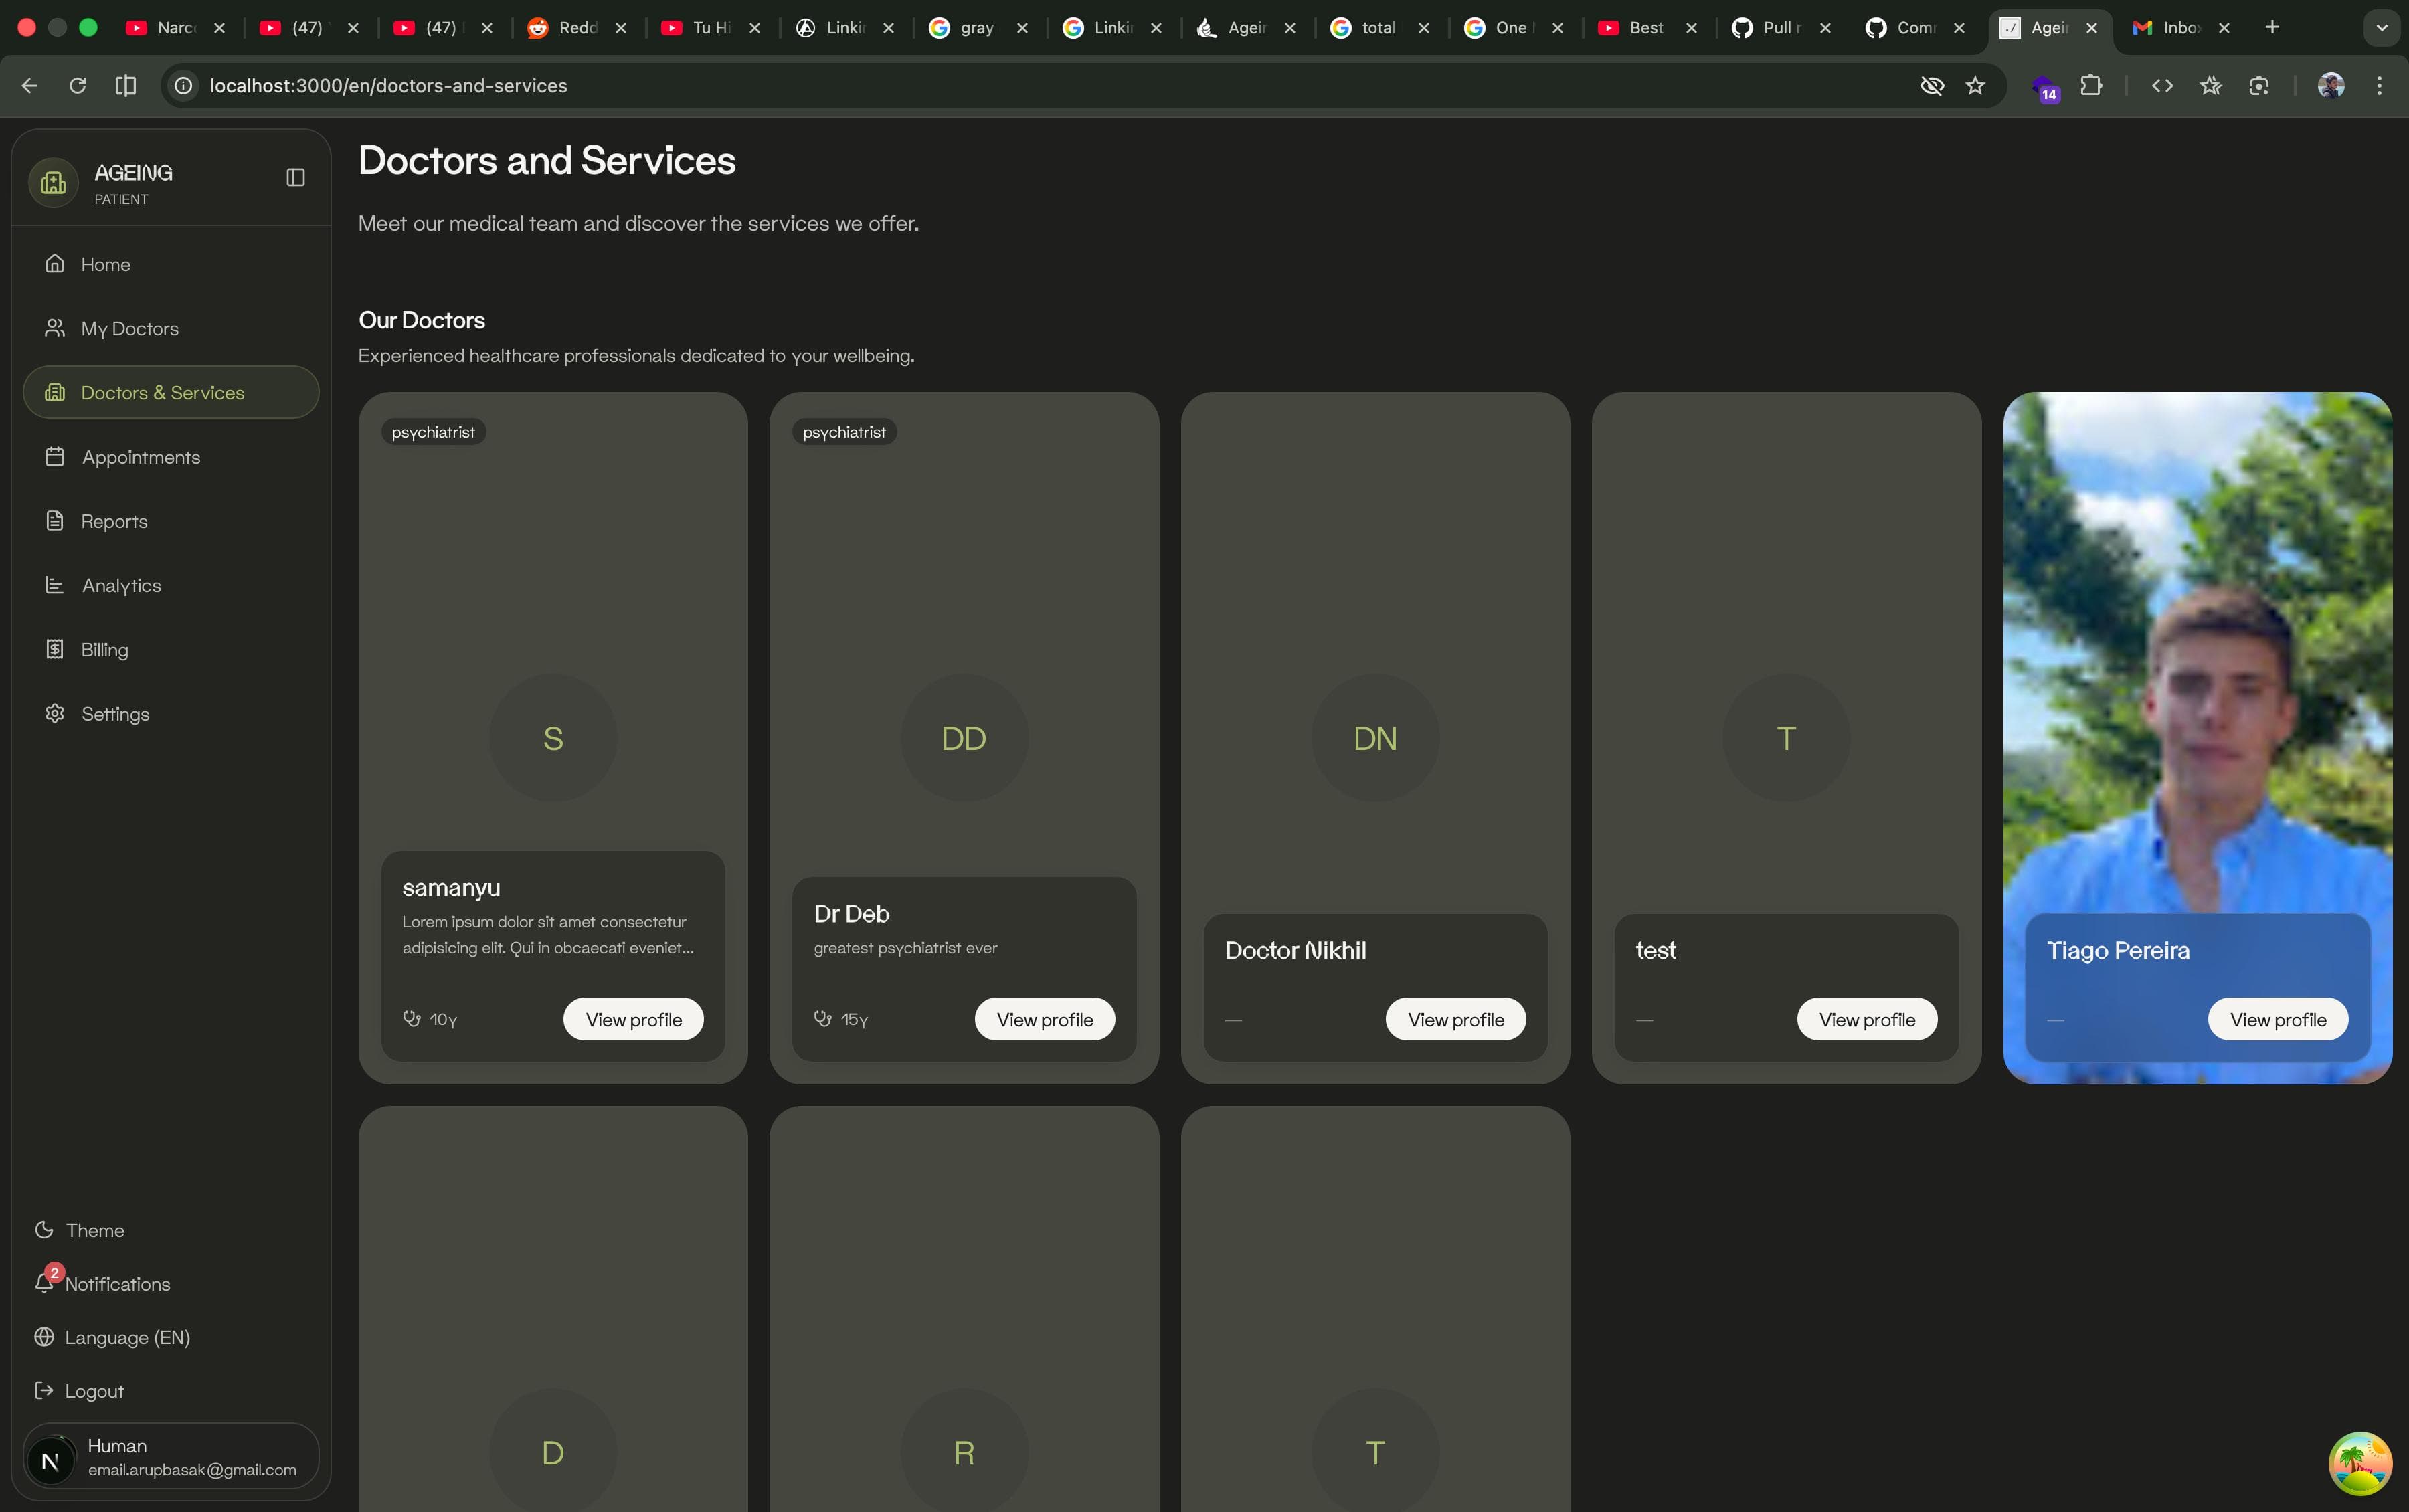Toggle the Theme moon icon
This screenshot has width=2409, height=1512.
point(44,1230)
